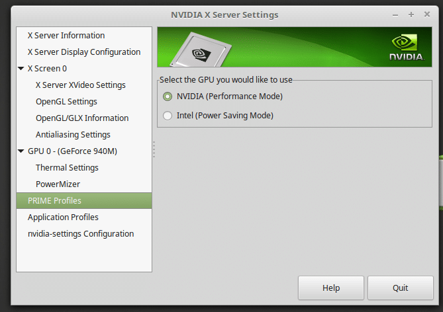This screenshot has width=443, height=312.
Task: Open X Server Display Configuration page
Action: pyautogui.click(x=84, y=52)
